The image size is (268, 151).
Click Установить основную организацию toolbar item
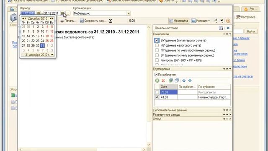pos(77,1)
